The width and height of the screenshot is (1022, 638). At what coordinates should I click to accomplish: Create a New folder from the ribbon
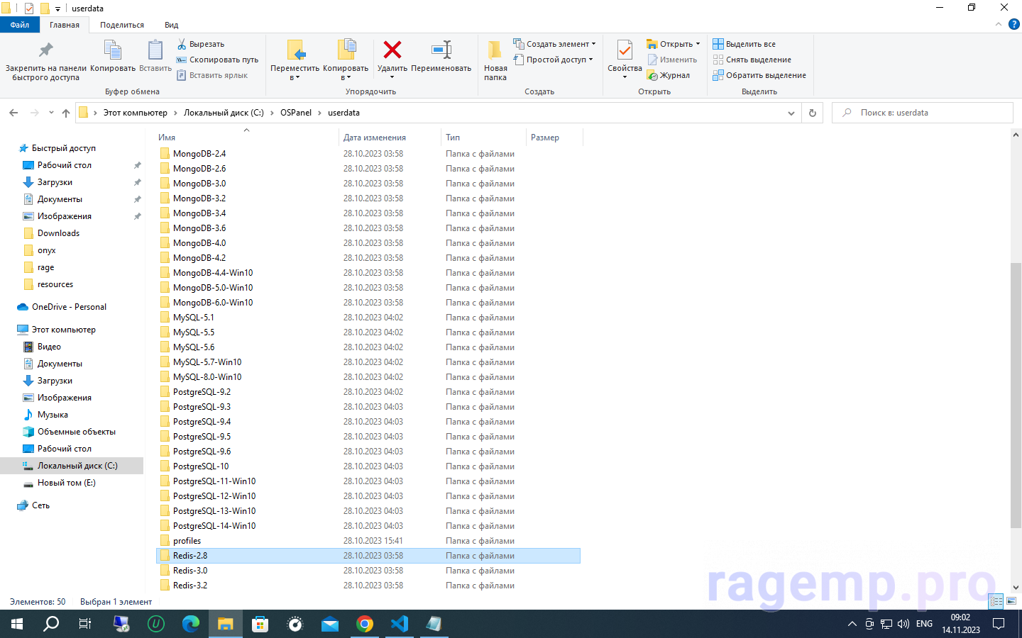(x=495, y=61)
